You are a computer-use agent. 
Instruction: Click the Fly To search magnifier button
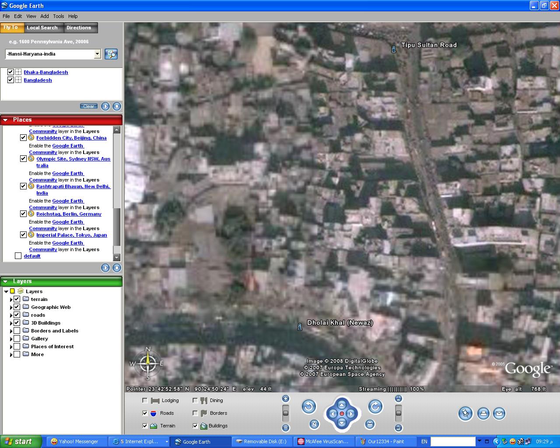[111, 54]
